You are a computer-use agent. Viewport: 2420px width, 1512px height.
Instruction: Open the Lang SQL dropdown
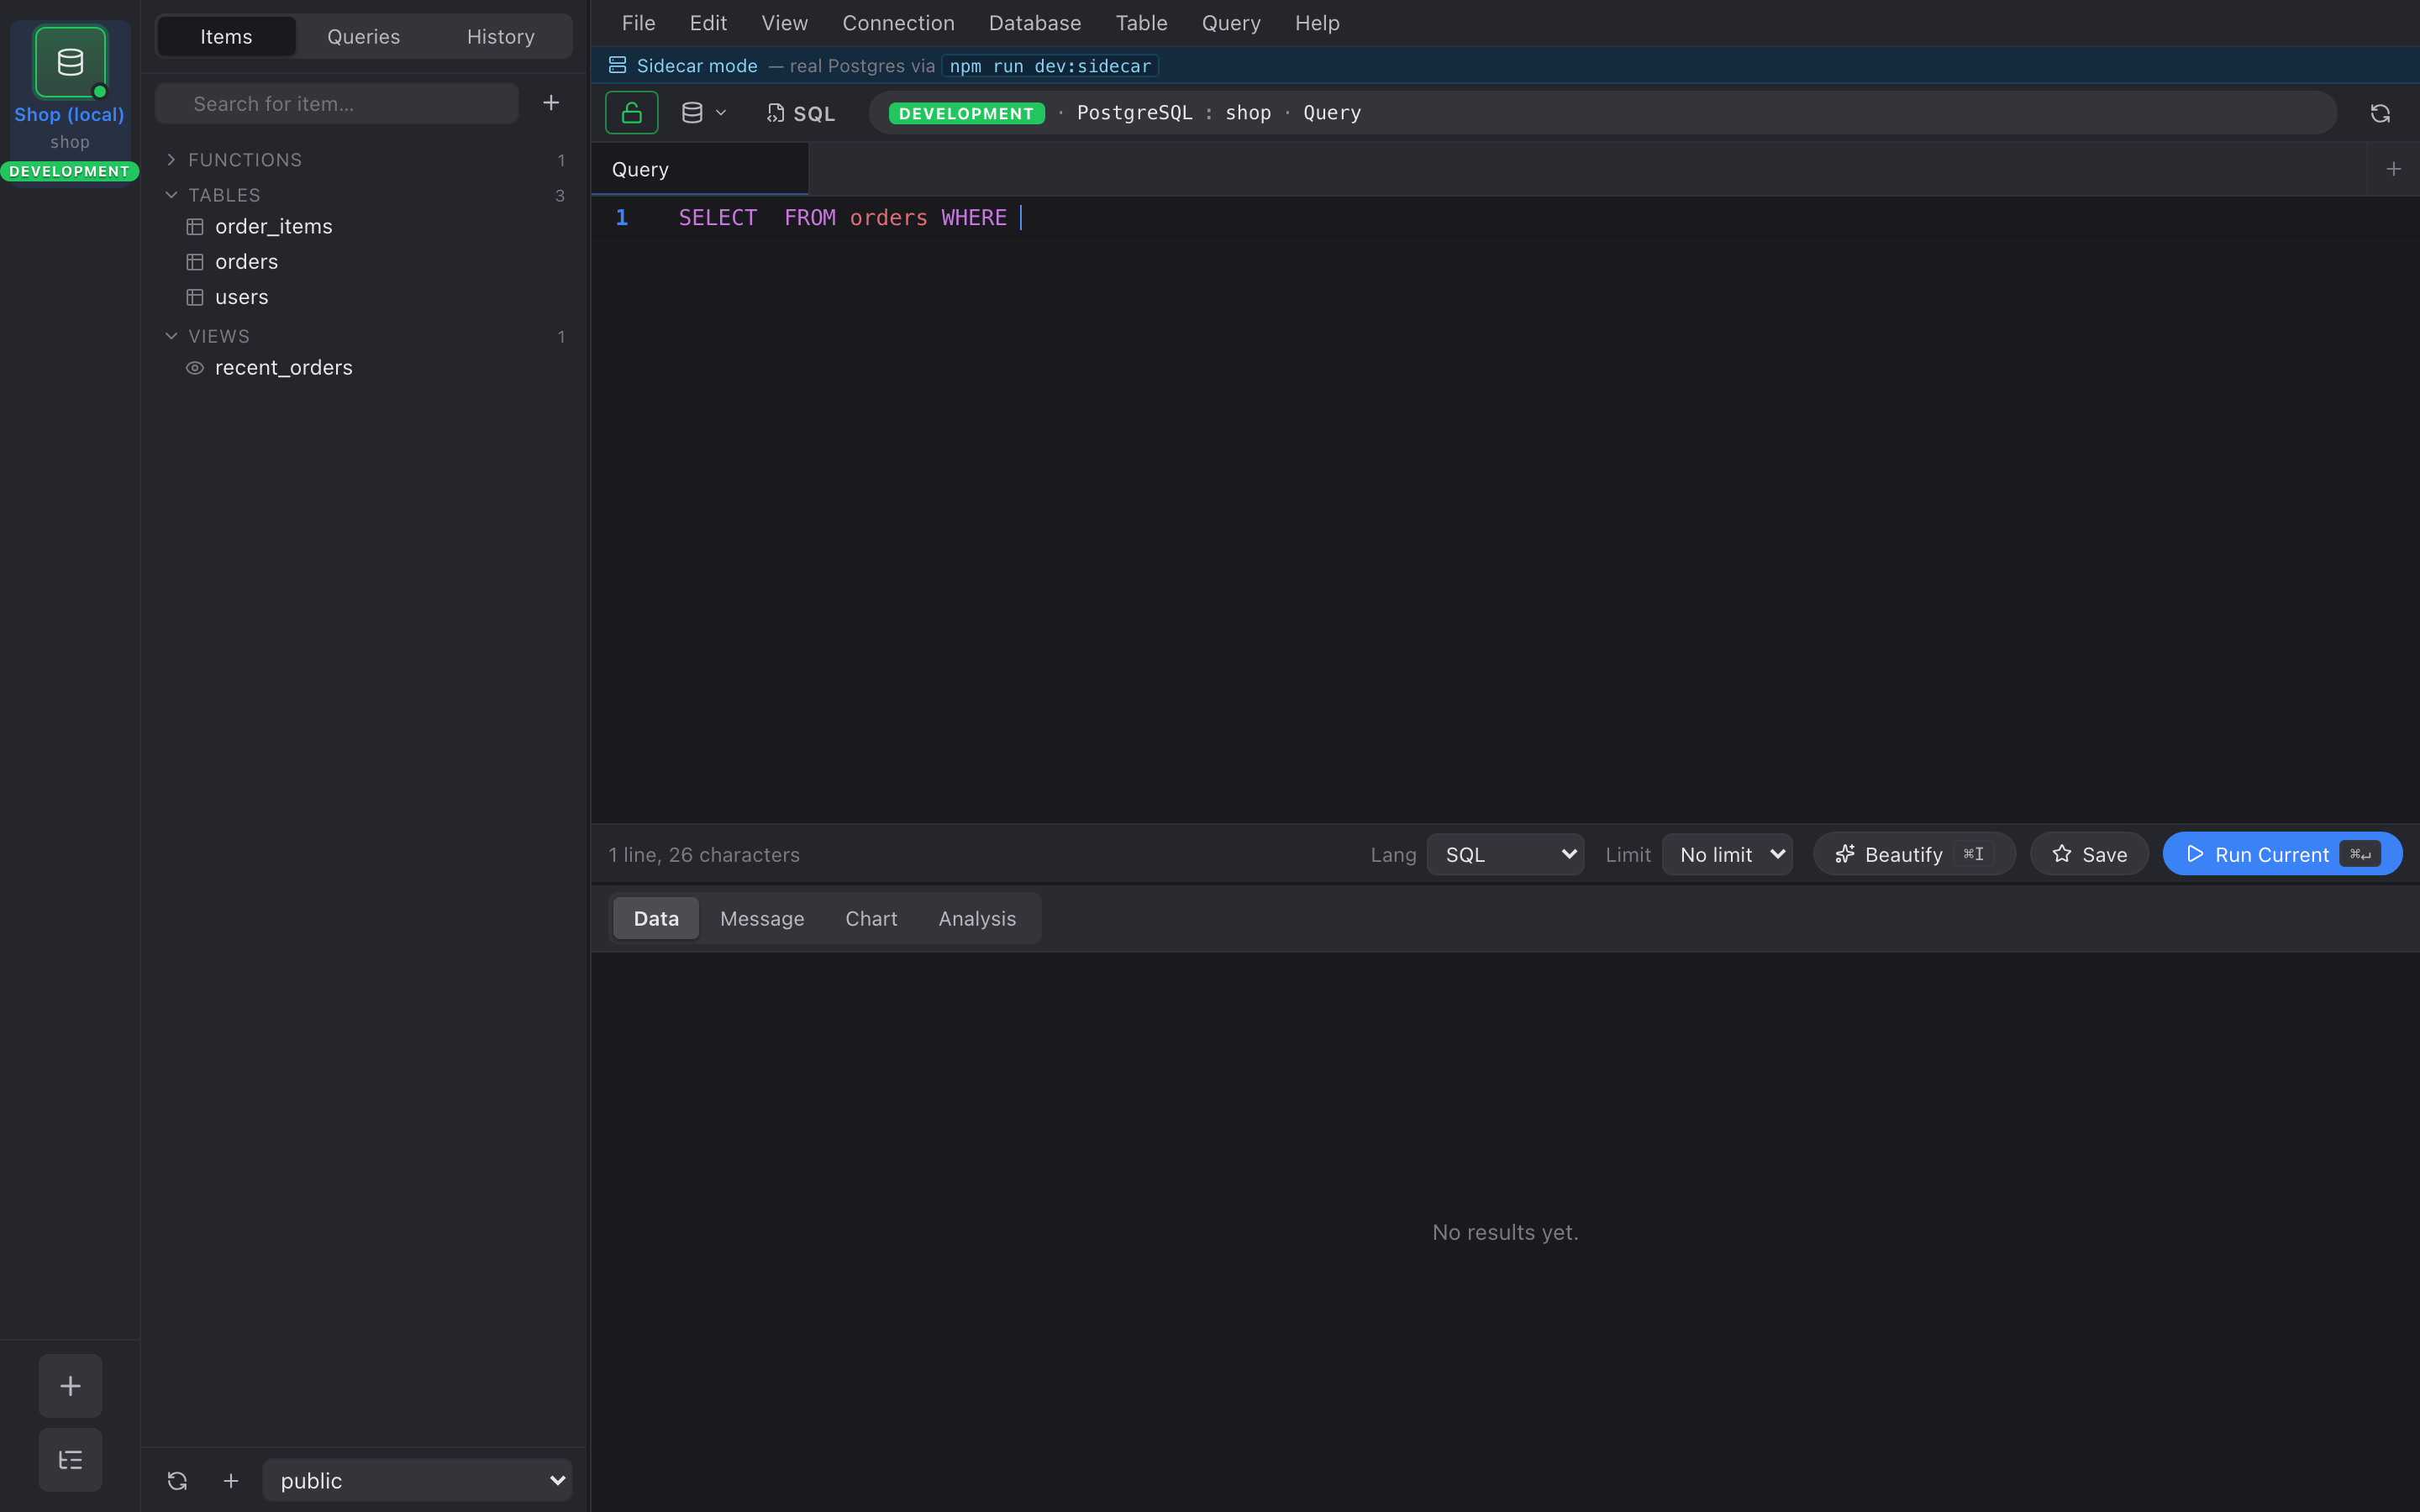[x=1505, y=854]
